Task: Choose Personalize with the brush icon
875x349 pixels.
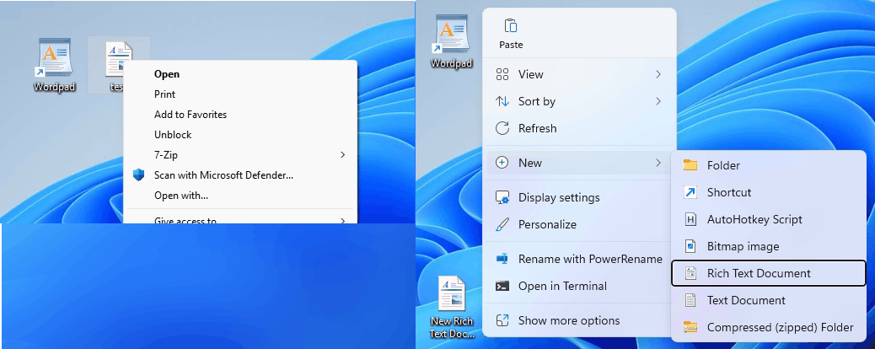Action: [547, 224]
